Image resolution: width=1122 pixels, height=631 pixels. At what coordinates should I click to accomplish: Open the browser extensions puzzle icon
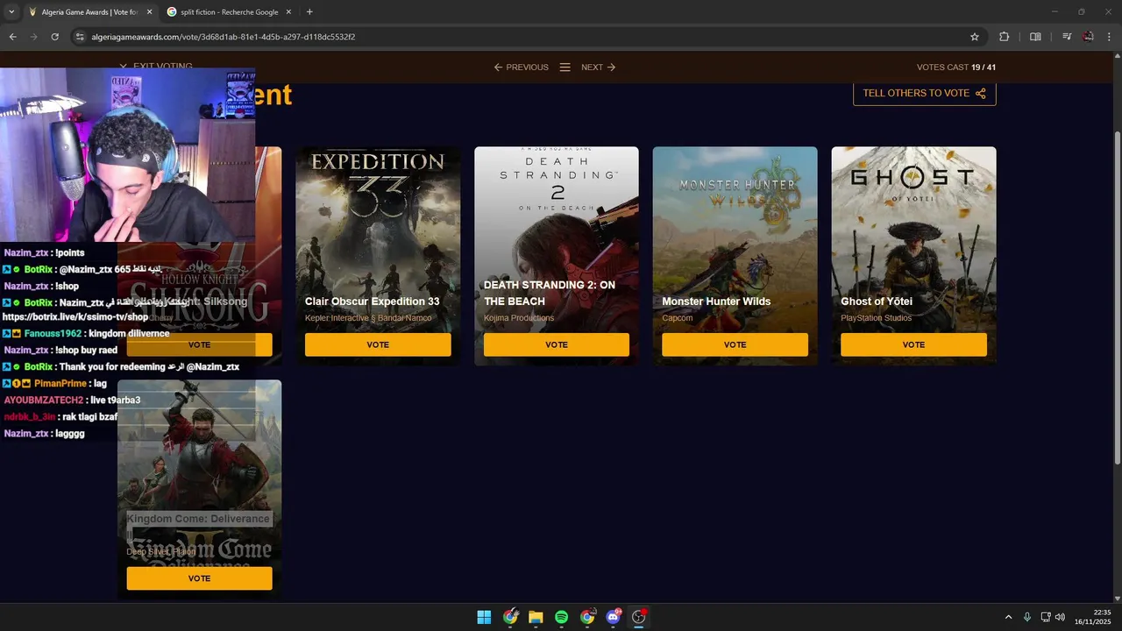point(1004,37)
